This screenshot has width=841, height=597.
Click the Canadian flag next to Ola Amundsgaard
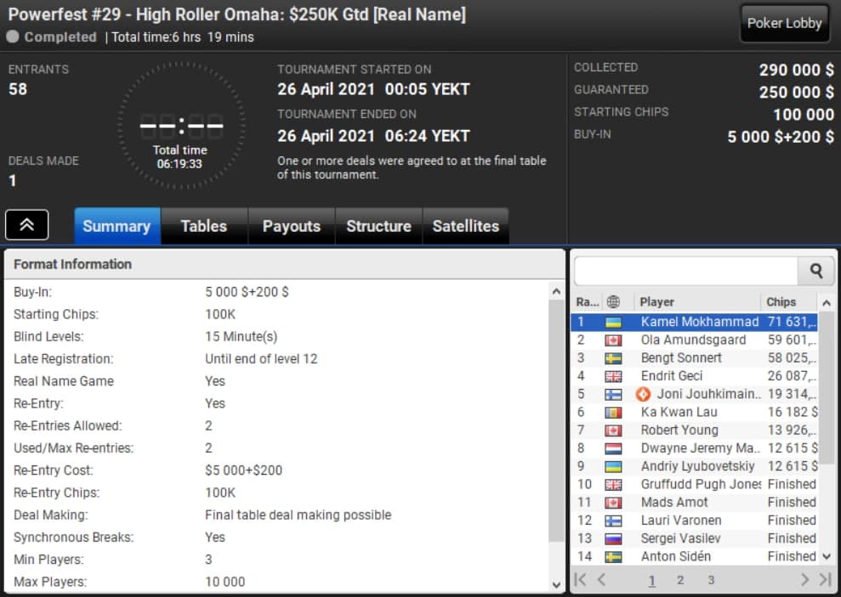point(612,341)
